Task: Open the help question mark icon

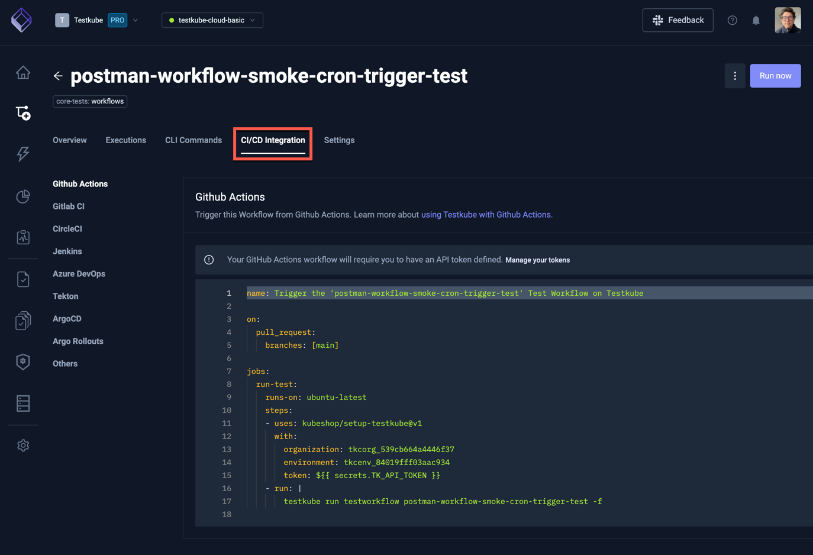Action: click(732, 20)
